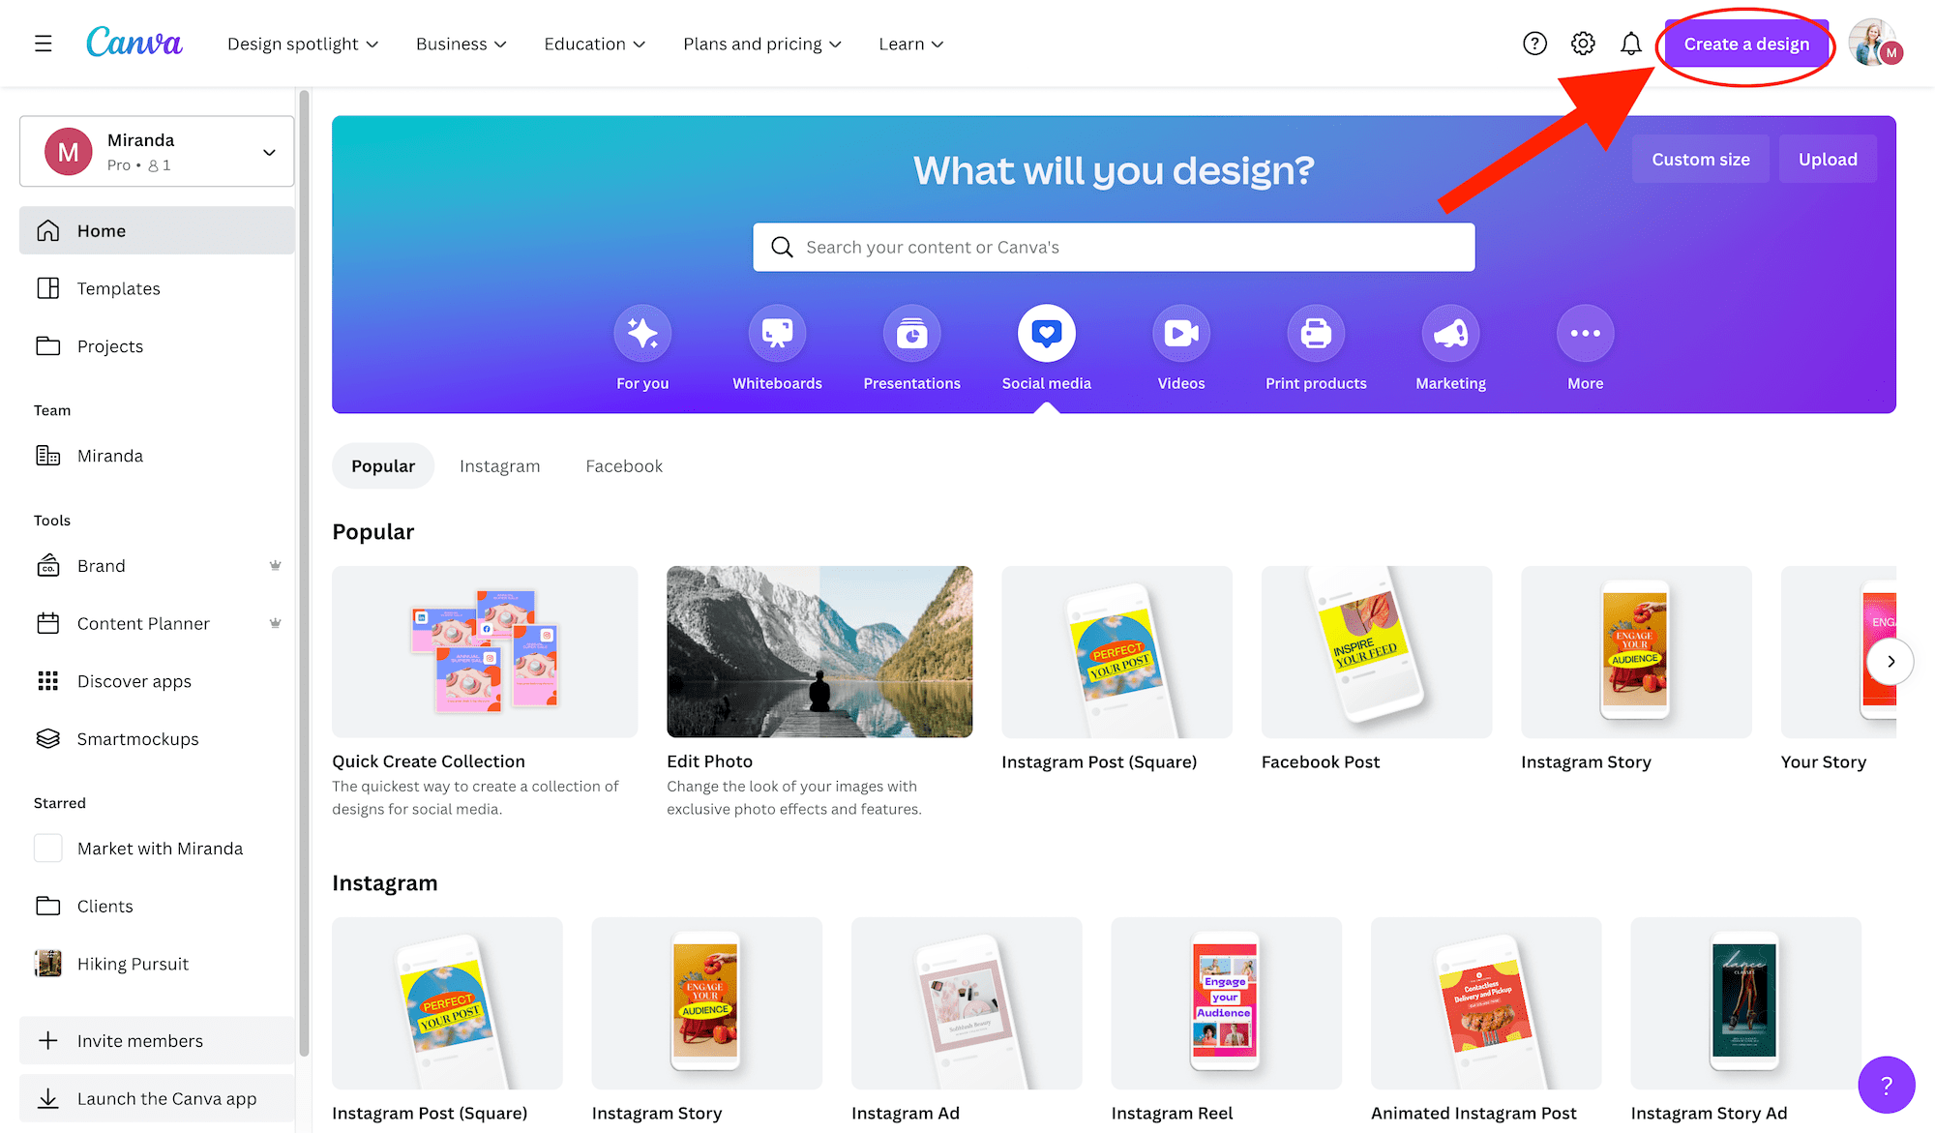Select the Popular tab
The image size is (1935, 1133).
coord(383,465)
